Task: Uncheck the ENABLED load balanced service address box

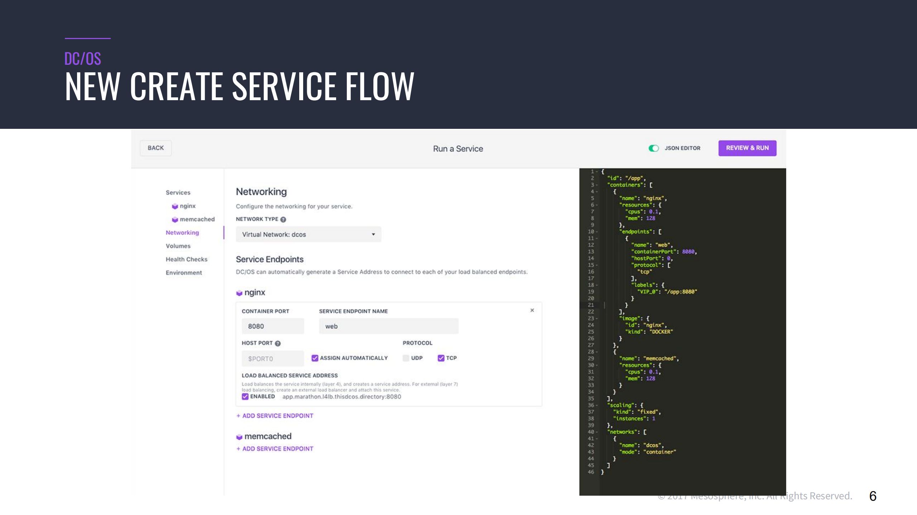Action: [245, 396]
